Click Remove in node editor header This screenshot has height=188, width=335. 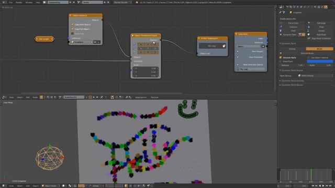154,97
